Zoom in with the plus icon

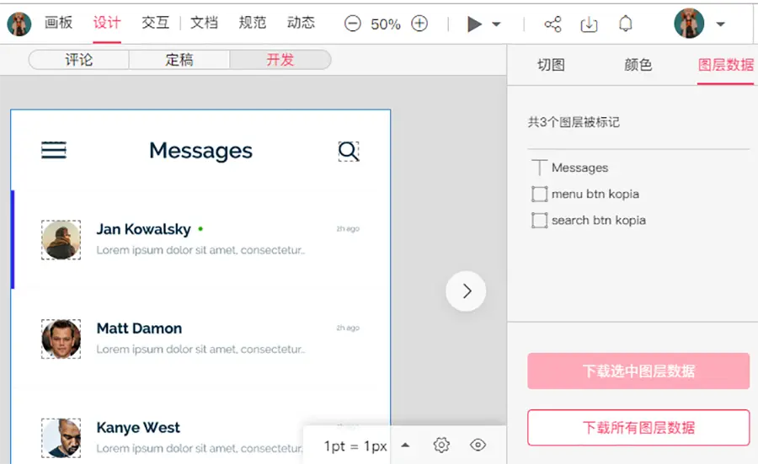pyautogui.click(x=419, y=24)
